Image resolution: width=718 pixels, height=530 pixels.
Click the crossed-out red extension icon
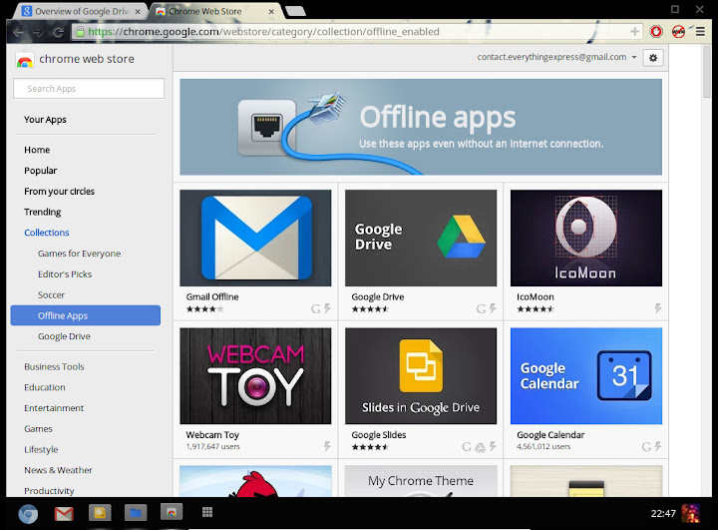(x=678, y=32)
